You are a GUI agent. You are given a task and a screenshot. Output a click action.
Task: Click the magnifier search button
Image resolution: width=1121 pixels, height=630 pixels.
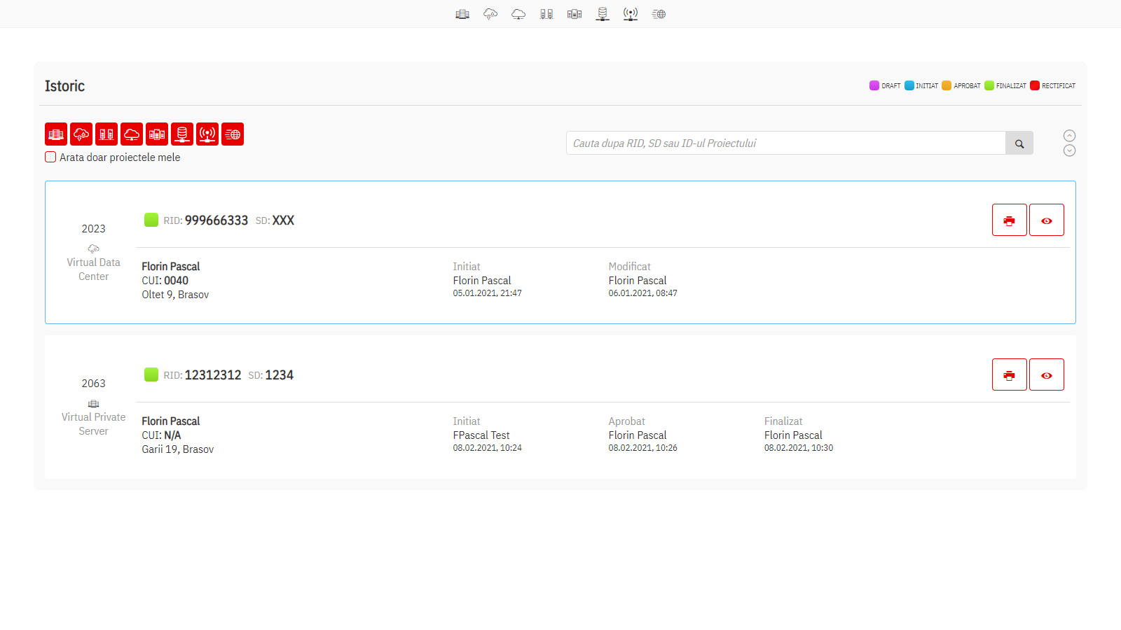1019,143
